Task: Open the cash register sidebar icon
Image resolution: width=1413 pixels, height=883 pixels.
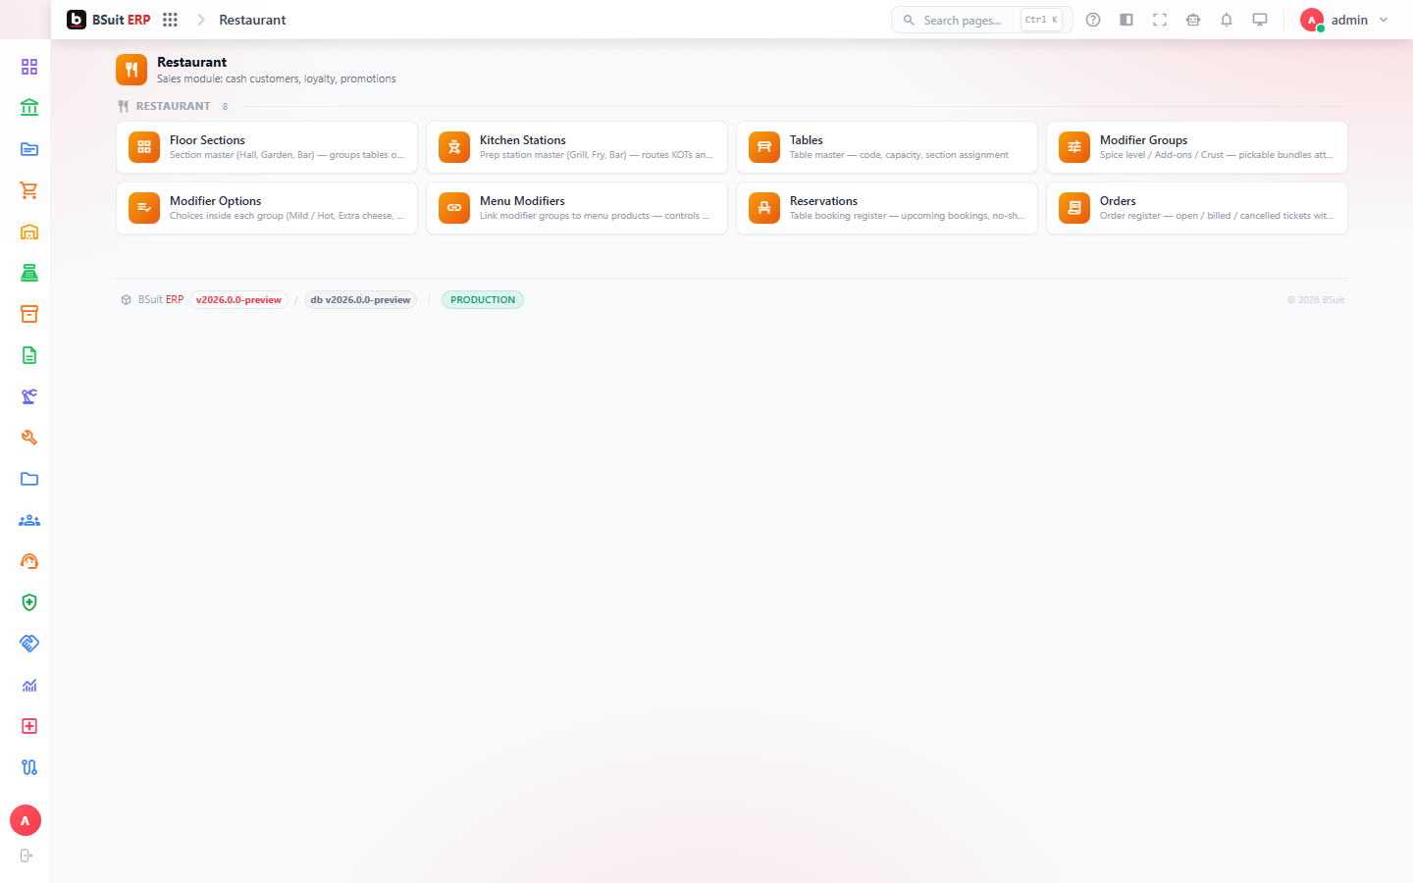Action: pyautogui.click(x=29, y=273)
